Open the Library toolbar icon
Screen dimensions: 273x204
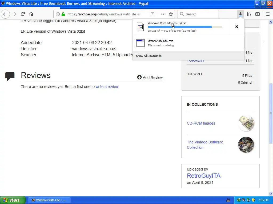pos(249,14)
